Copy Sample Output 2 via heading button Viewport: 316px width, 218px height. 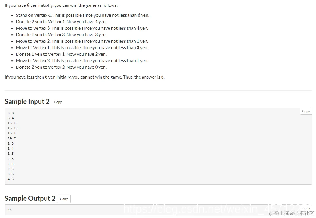point(64,199)
